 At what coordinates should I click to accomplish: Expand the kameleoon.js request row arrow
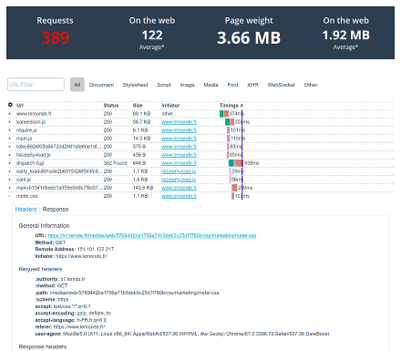tap(9, 122)
